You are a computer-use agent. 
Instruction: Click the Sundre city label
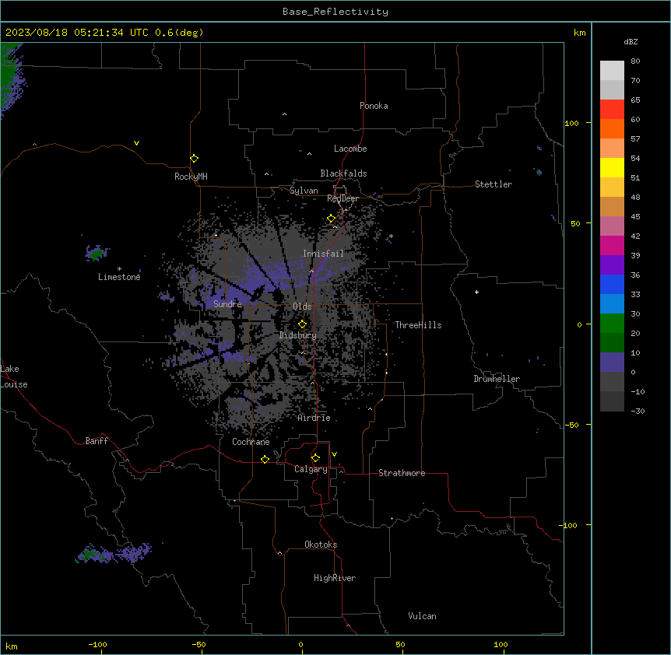227,304
